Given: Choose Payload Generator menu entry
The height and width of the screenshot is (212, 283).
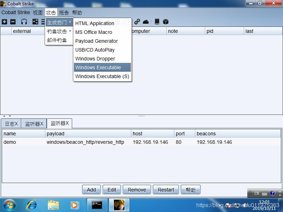Looking at the screenshot, I should pyautogui.click(x=97, y=41).
